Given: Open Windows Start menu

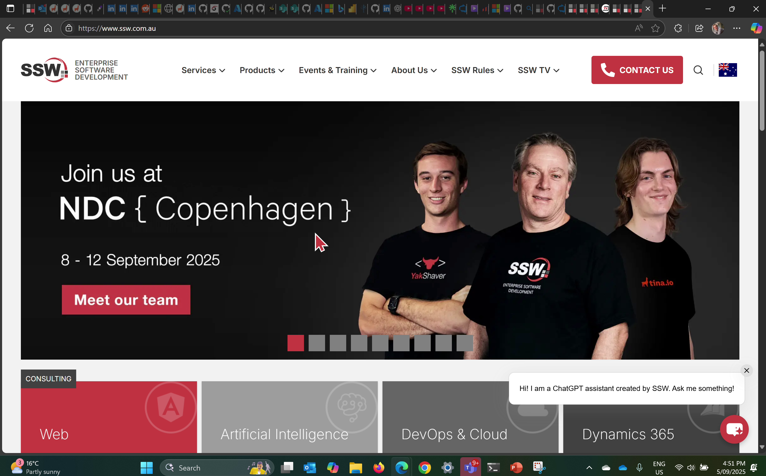Looking at the screenshot, I should [147, 467].
